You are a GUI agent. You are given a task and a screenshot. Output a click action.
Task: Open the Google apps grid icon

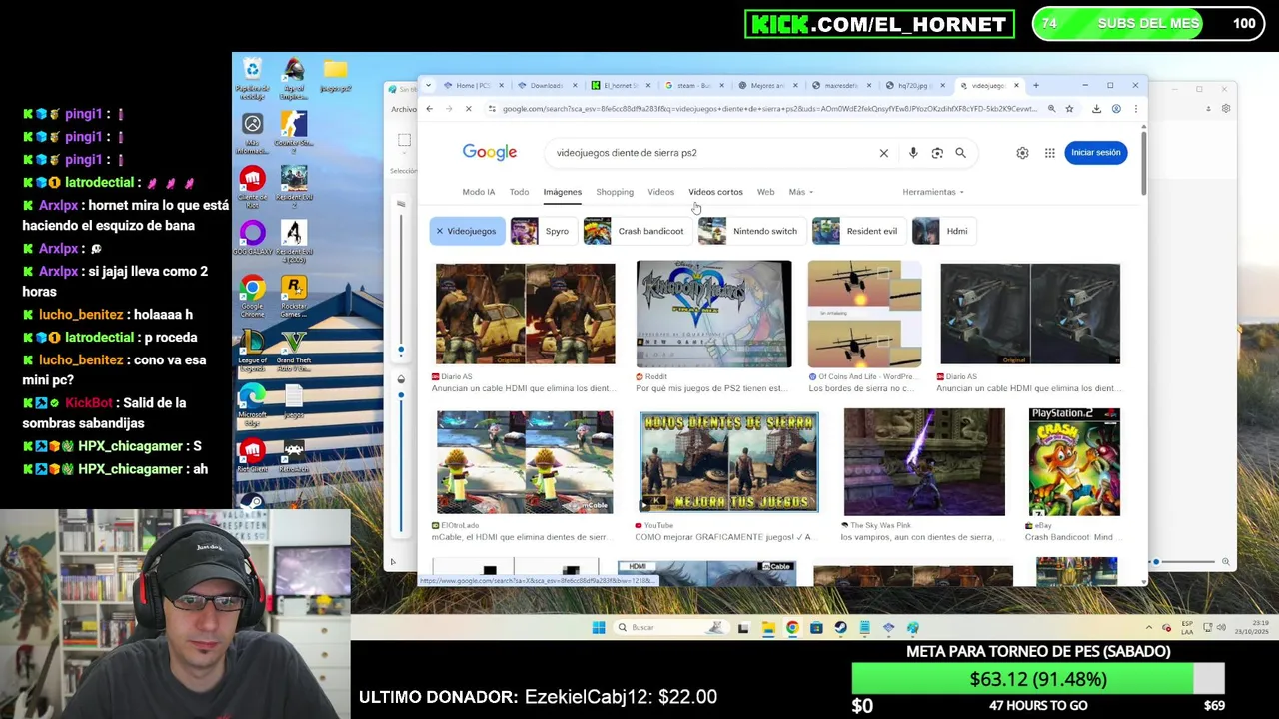1049,153
